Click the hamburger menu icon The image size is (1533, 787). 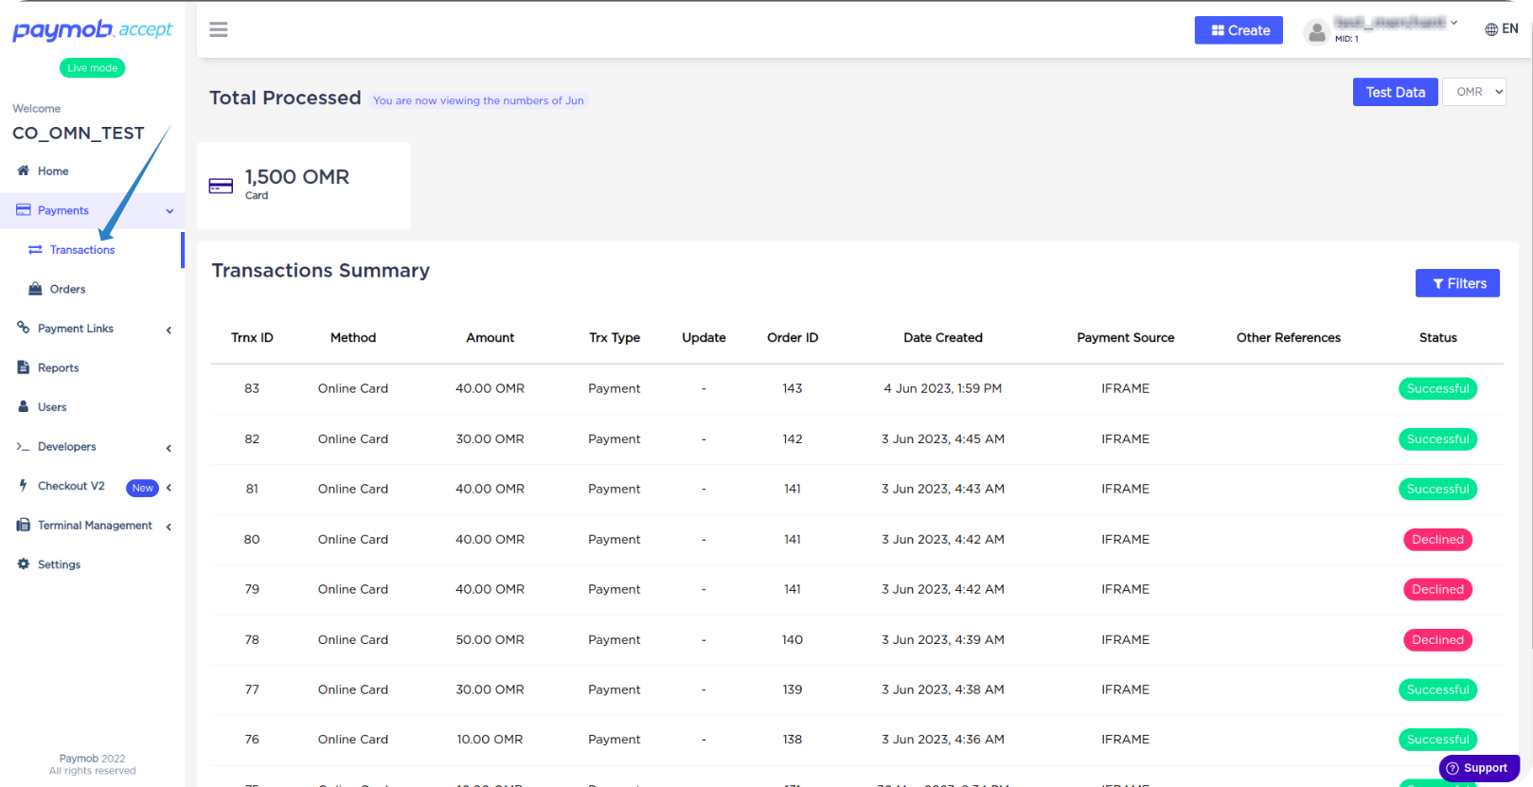[219, 30]
